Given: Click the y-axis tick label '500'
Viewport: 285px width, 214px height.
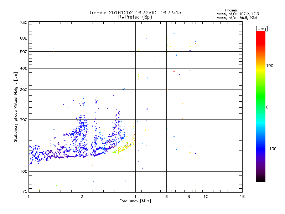Looking at the screenshot, I should 24,52.
